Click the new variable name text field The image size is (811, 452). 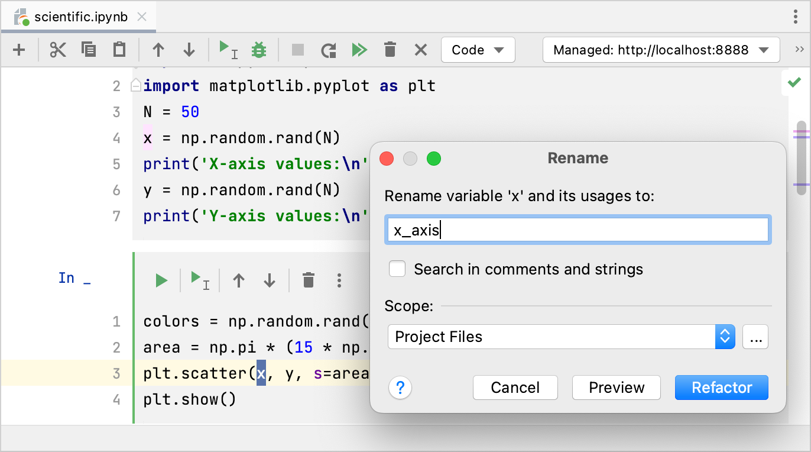576,230
